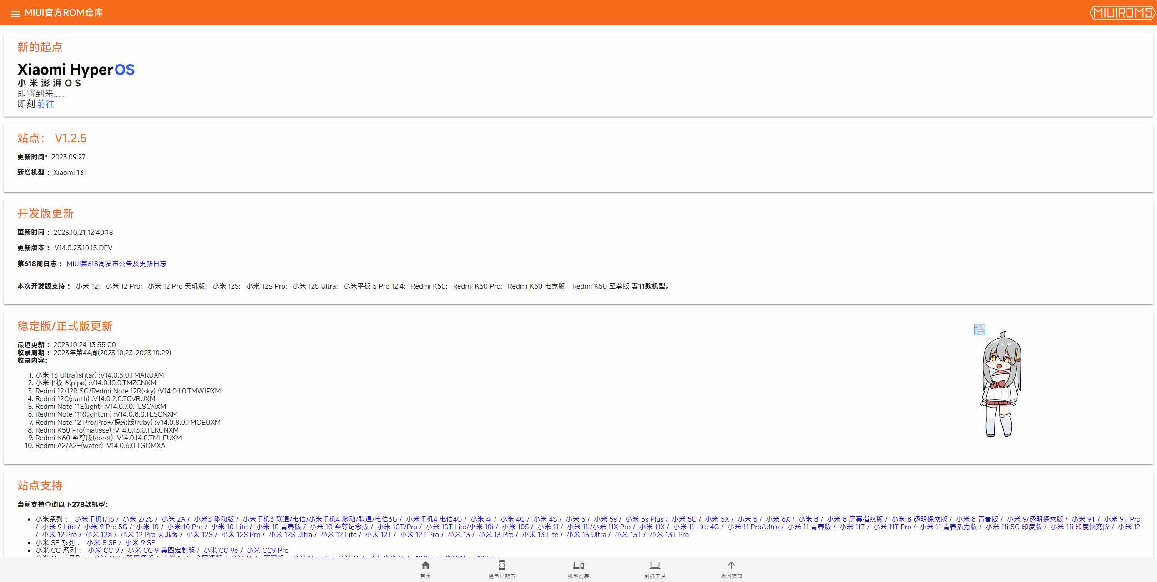Go to the 首页 home icon
The height and width of the screenshot is (582, 1157).
coord(425,570)
